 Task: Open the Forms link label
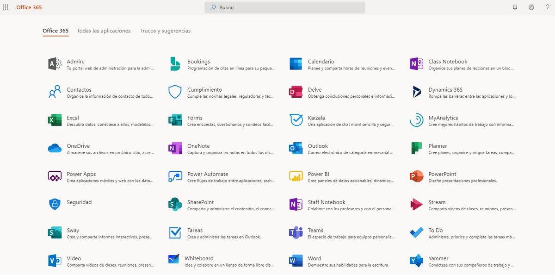click(195, 118)
